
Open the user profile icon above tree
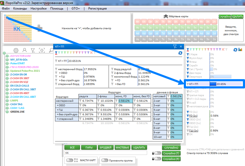coord(24,50)
